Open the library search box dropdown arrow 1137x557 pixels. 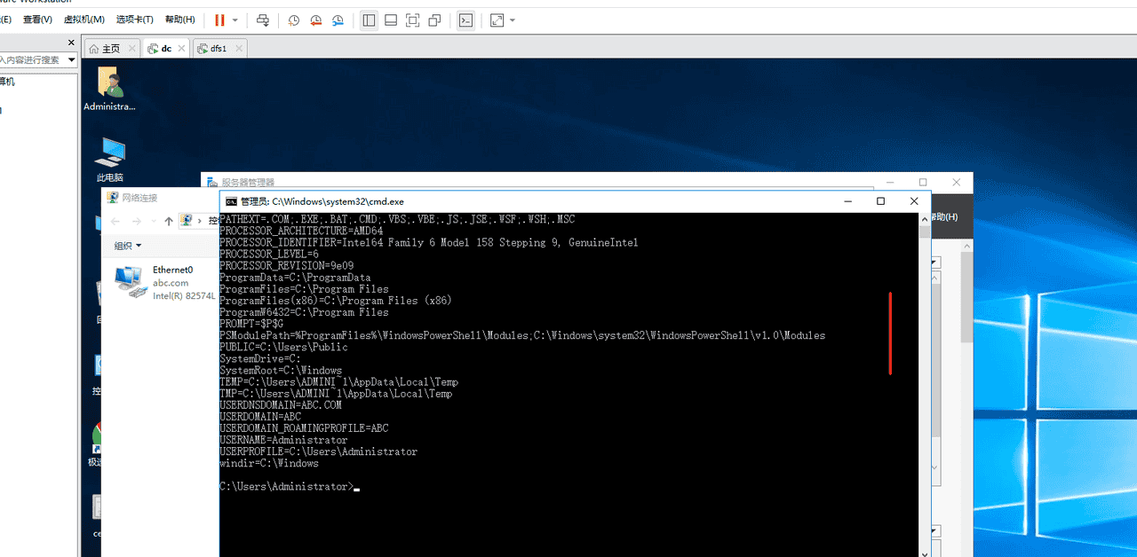[x=72, y=59]
